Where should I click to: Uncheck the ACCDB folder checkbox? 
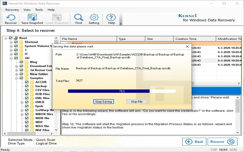click(x=27, y=82)
